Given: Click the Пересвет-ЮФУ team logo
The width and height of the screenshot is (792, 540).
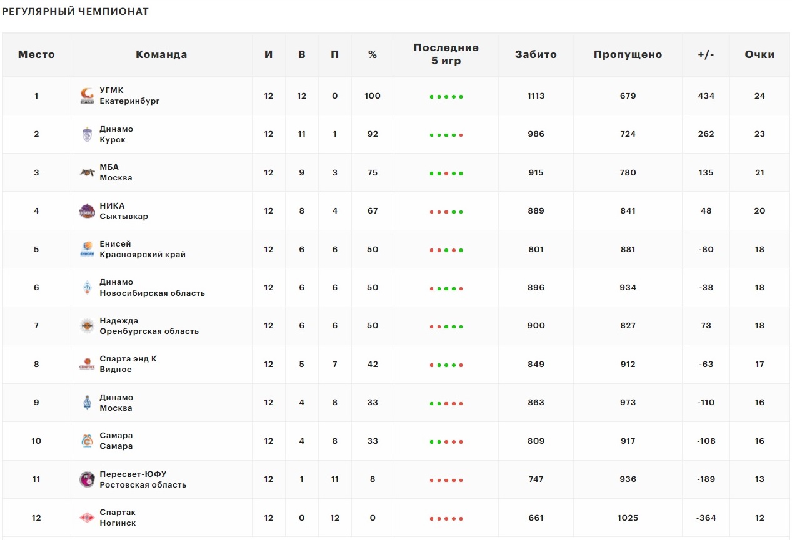Looking at the screenshot, I should [87, 479].
